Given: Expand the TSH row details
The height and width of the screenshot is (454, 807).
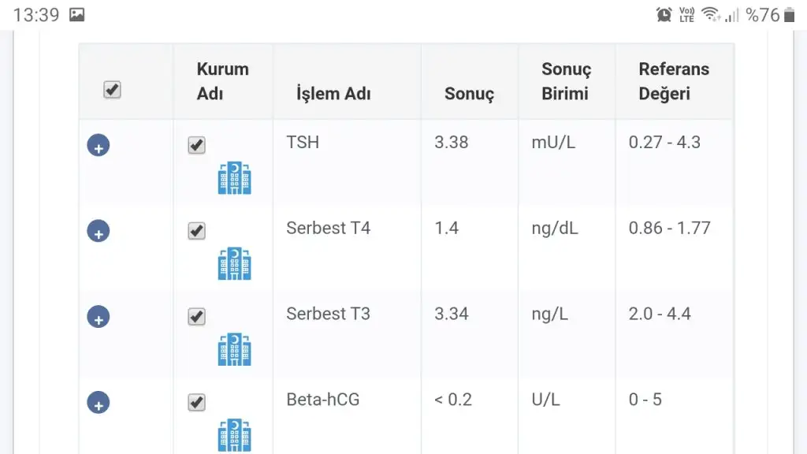Looking at the screenshot, I should coord(99,146).
